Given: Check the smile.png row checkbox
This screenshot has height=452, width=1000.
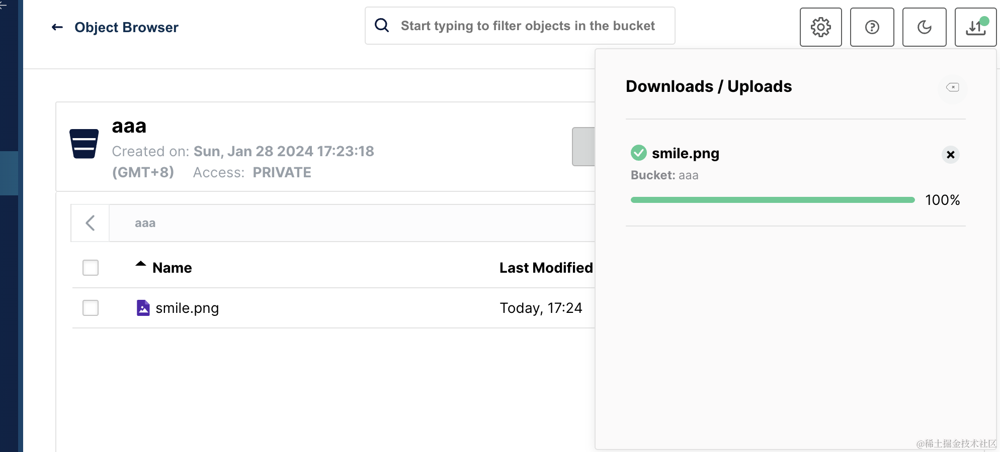Looking at the screenshot, I should point(91,308).
